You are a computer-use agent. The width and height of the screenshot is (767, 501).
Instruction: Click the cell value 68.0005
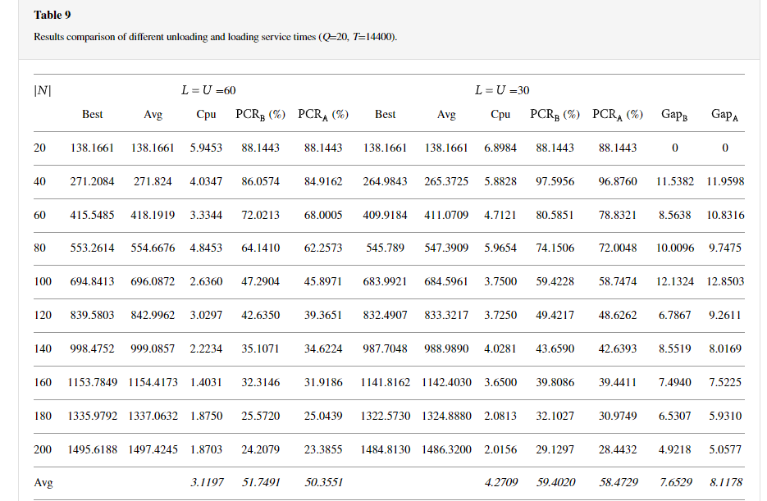click(x=323, y=215)
